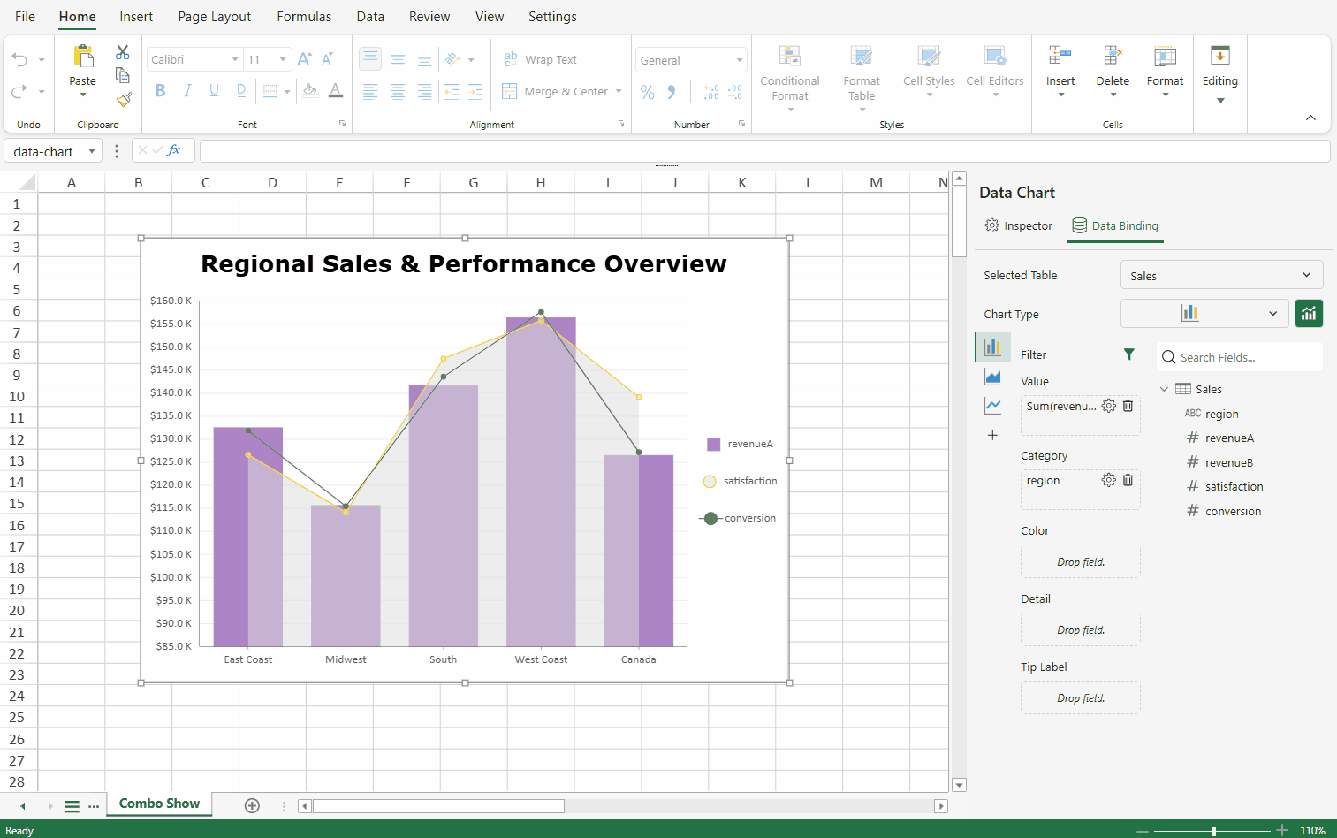Toggle Italic formatting

click(187, 91)
